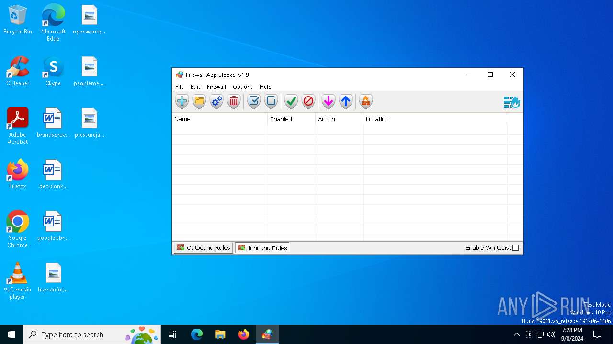Select Skype desktop shortcut
The image size is (613, 344).
tap(53, 72)
